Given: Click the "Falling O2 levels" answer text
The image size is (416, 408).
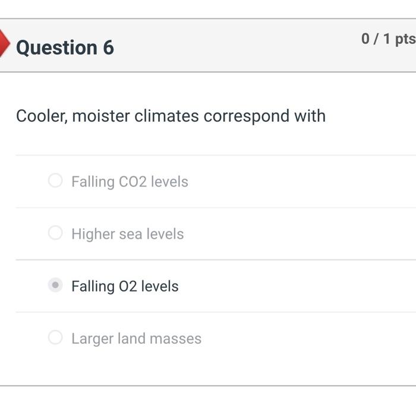Looking at the screenshot, I should [x=125, y=286].
